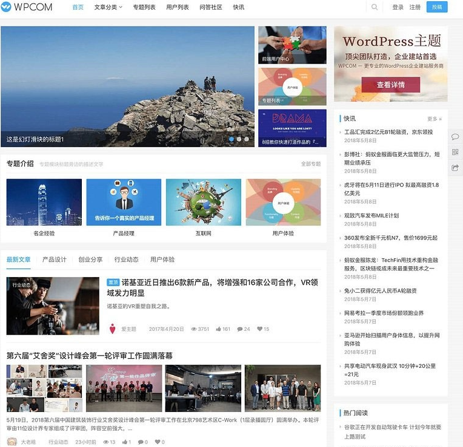463x447 pixels.
Task: Open the search magnifier icon
Action: [374, 7]
